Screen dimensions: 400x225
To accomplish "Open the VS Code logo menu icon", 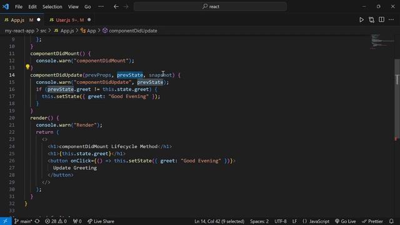I will [6, 6].
